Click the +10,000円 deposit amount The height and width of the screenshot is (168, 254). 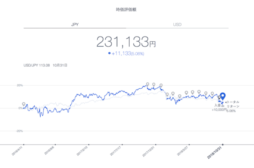pos(219,110)
